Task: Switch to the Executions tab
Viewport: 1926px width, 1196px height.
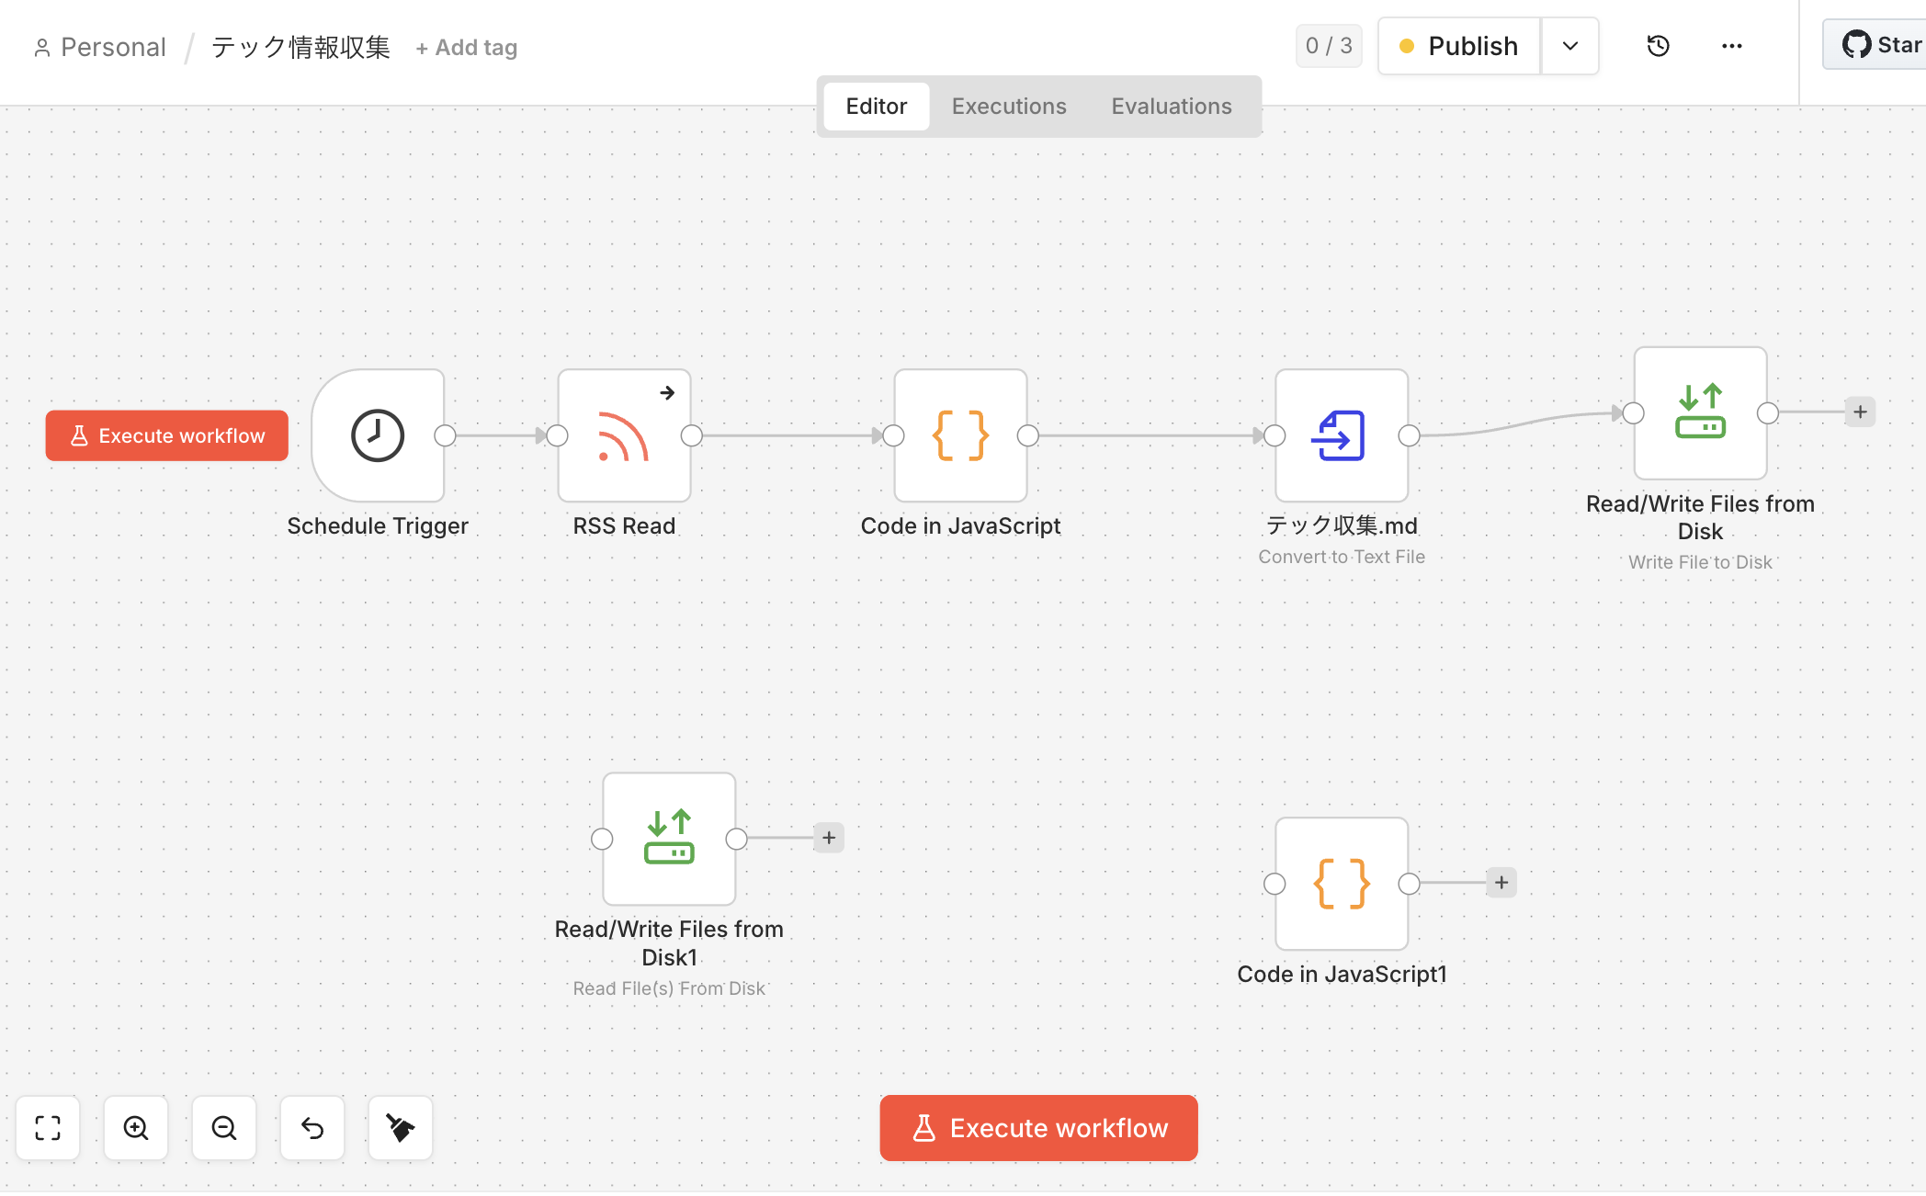Action: coord(1008,107)
